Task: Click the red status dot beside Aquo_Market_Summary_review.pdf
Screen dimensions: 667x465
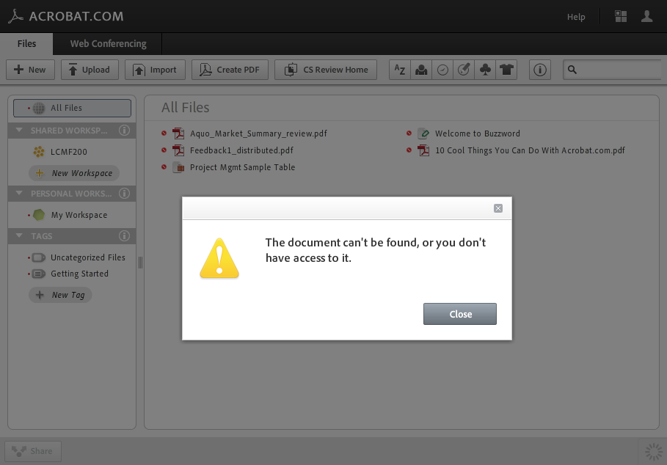Action: click(x=164, y=133)
